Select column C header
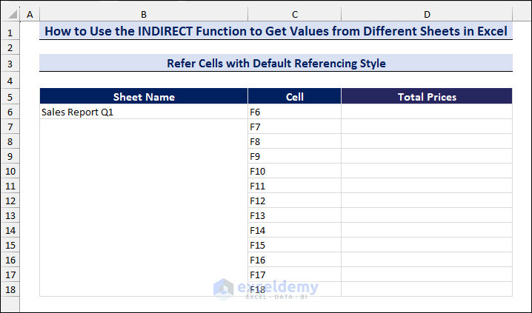 click(x=294, y=14)
